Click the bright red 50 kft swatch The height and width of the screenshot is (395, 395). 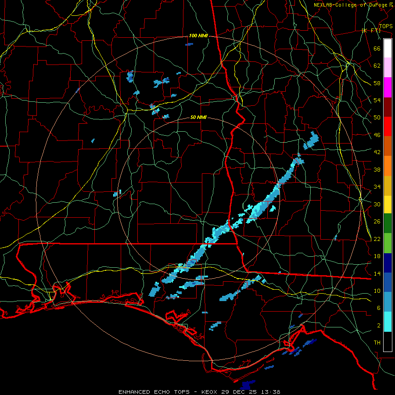388,126
